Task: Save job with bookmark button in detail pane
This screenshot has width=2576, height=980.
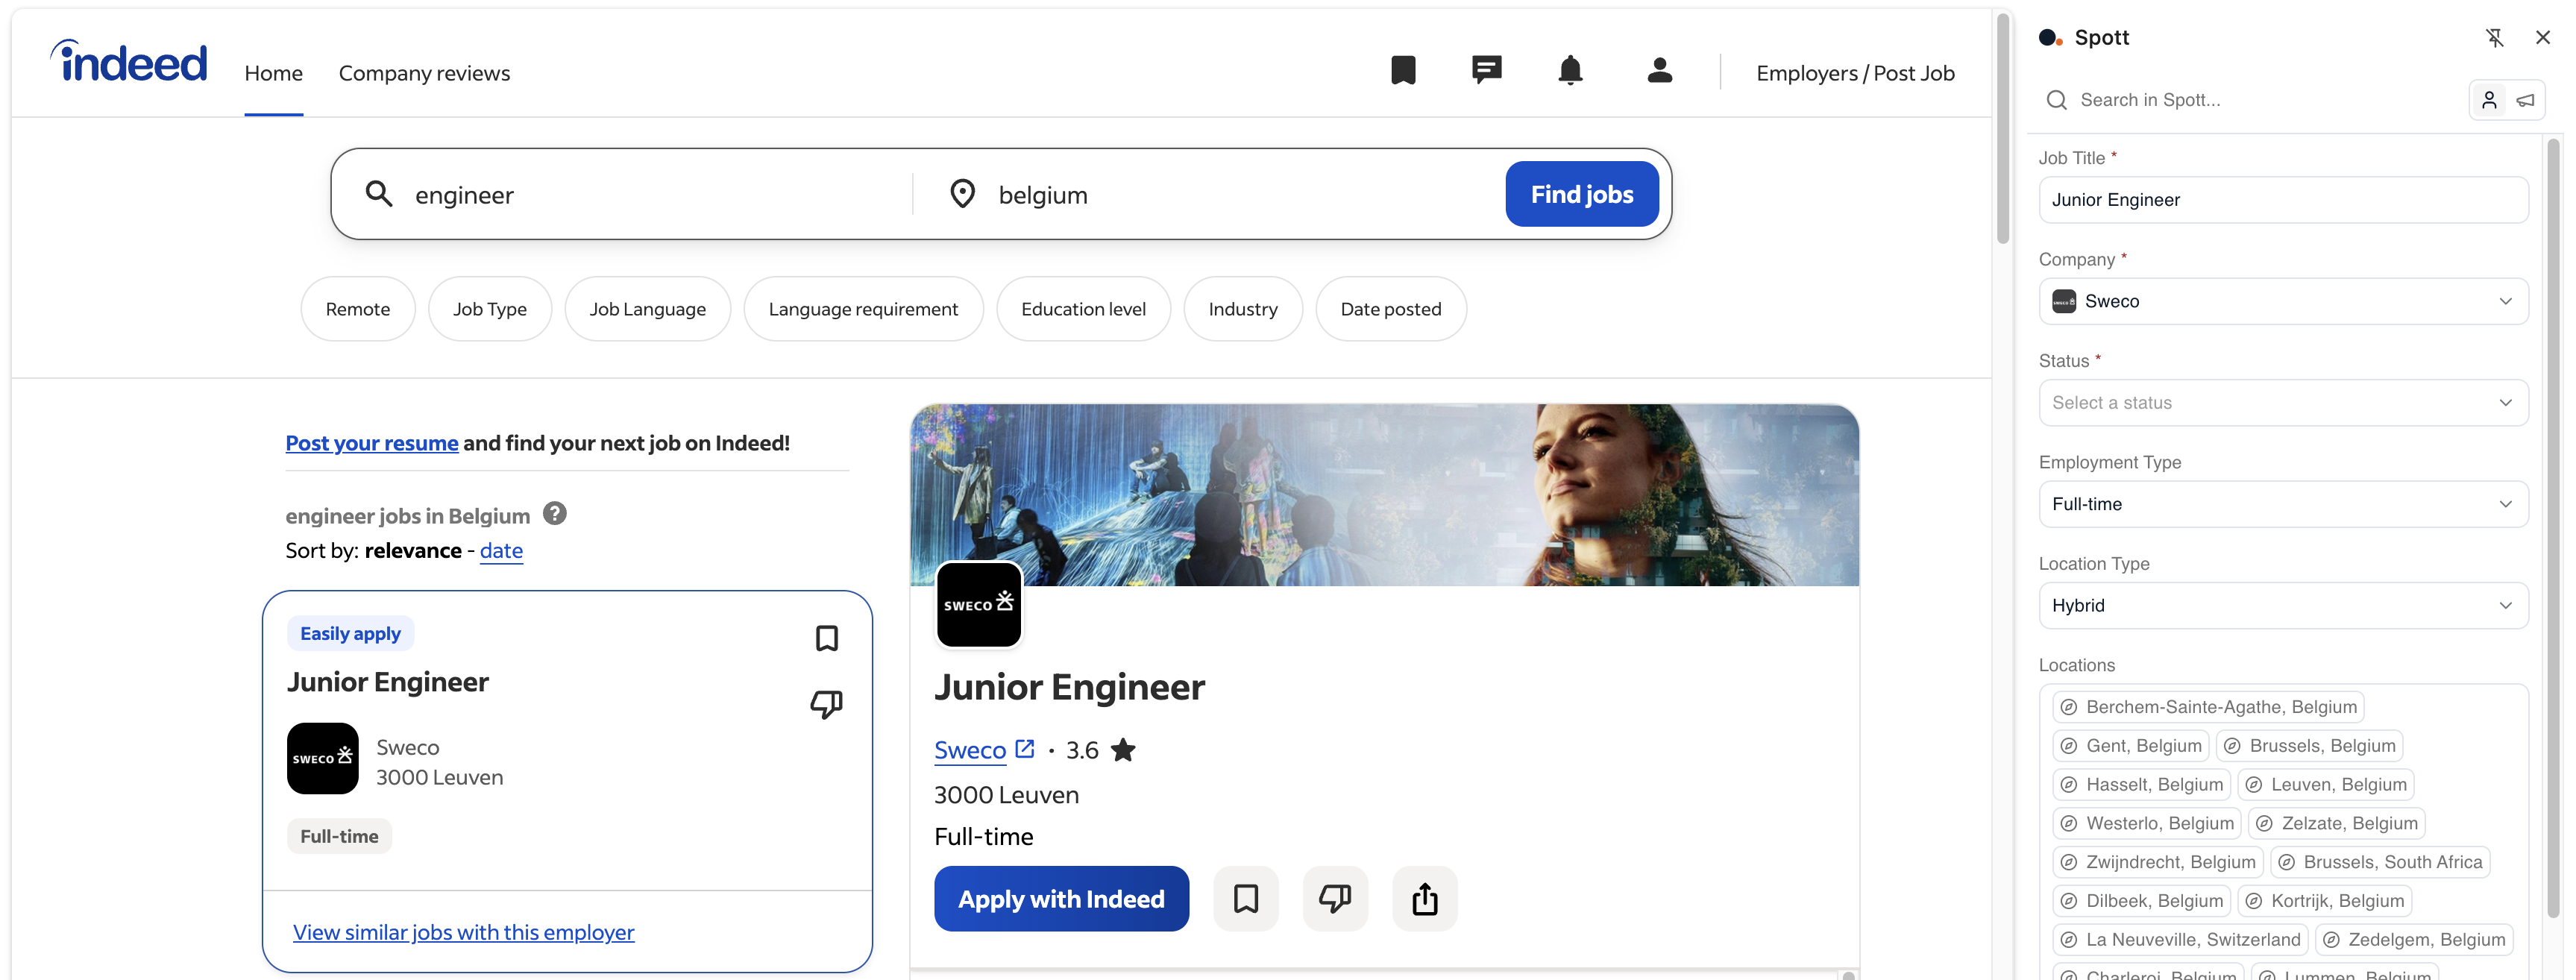Action: [x=1246, y=899]
